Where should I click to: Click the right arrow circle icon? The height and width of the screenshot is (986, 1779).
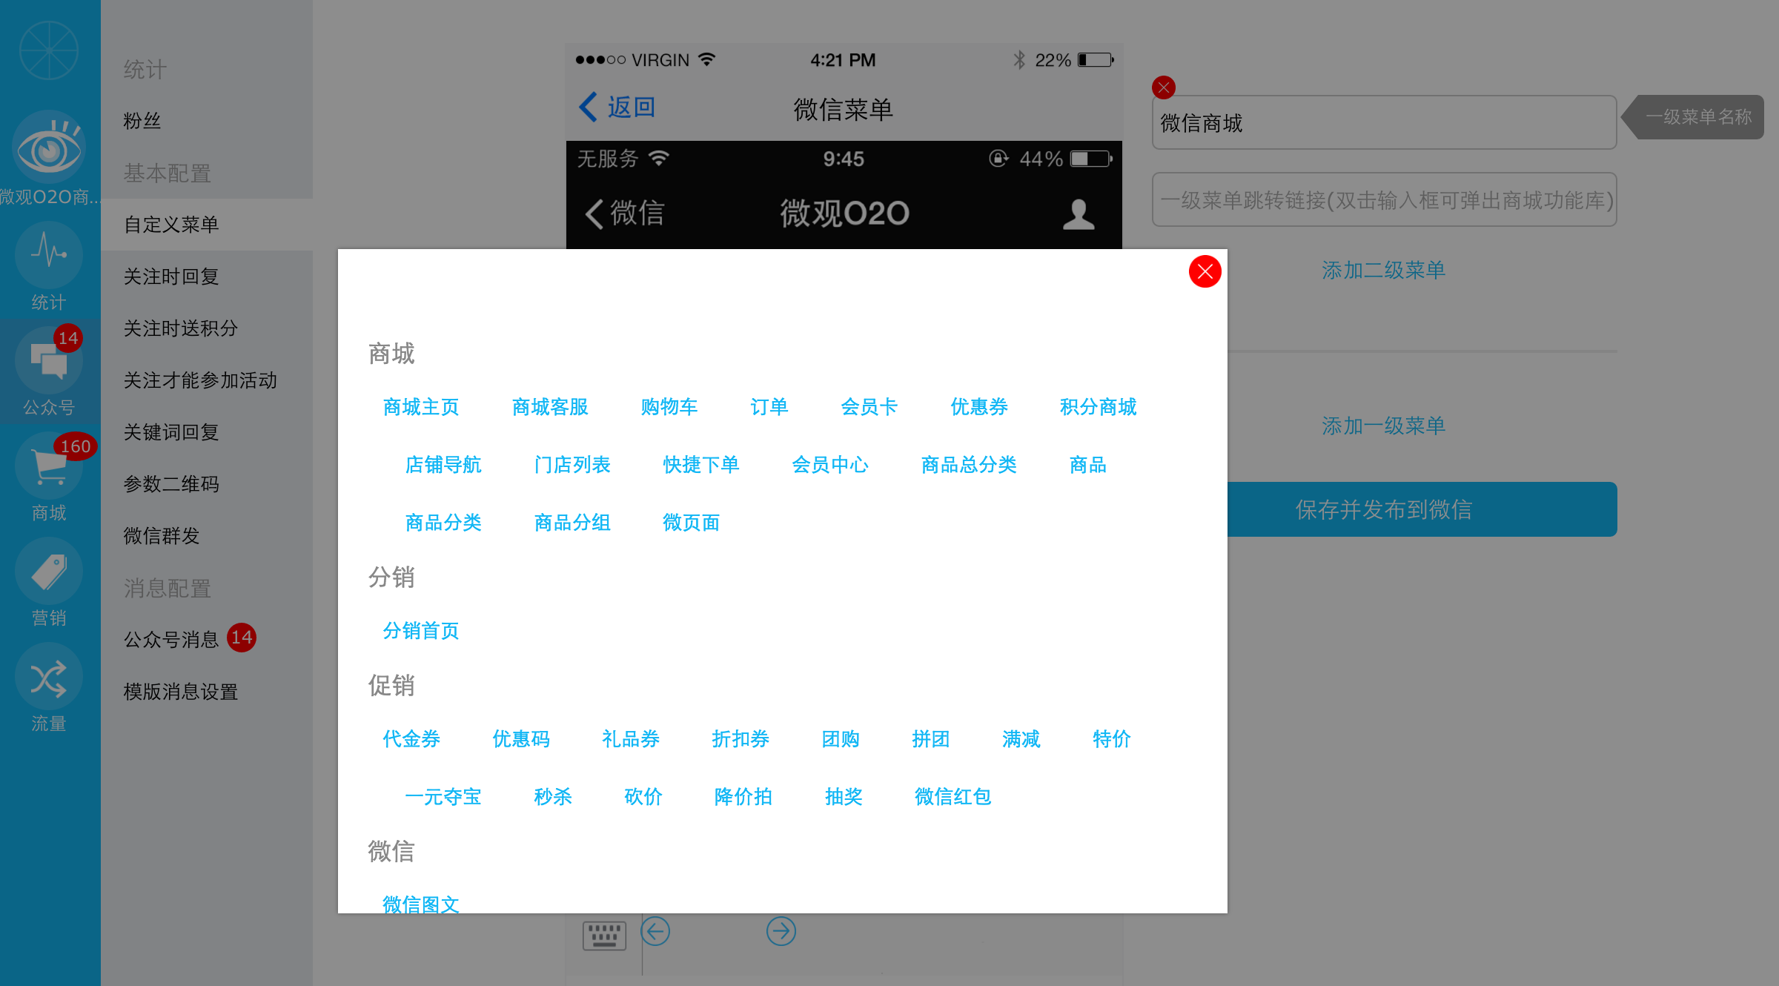(x=781, y=931)
